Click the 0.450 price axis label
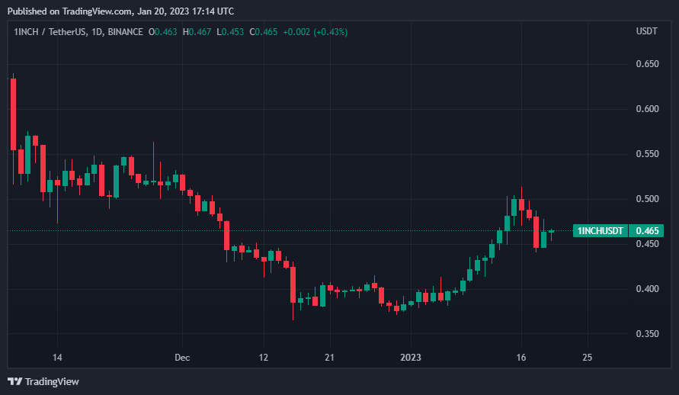 [x=648, y=244]
